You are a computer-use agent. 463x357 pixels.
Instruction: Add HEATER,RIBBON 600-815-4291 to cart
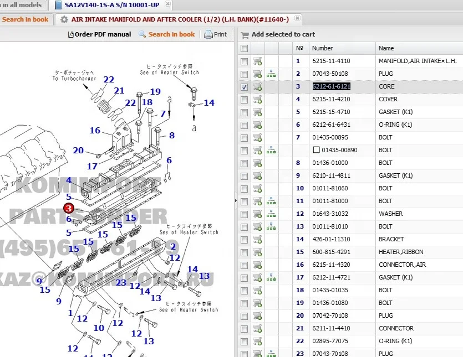point(257,252)
